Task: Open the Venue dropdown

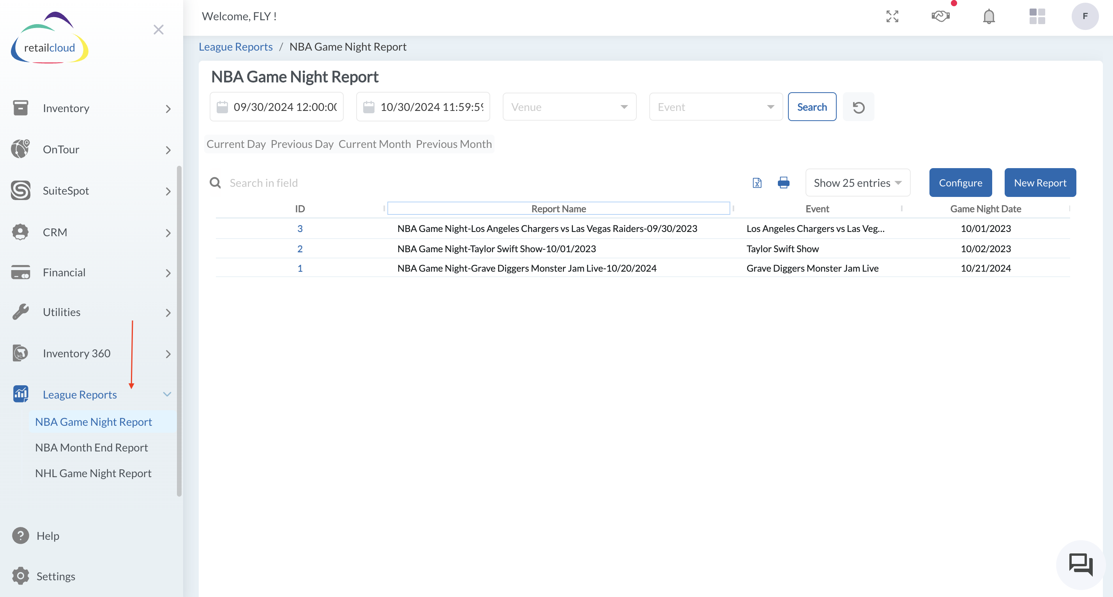Action: (569, 107)
